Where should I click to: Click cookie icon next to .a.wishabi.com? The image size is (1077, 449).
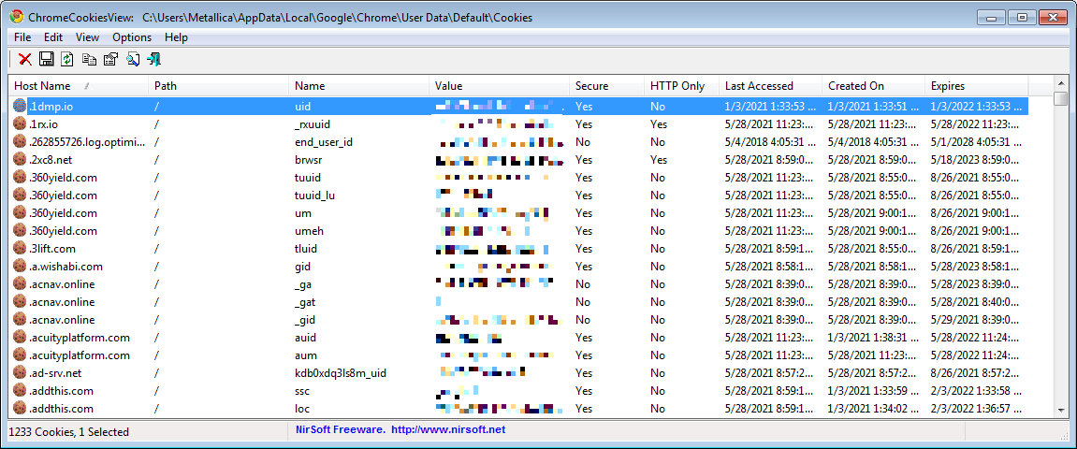(x=20, y=267)
